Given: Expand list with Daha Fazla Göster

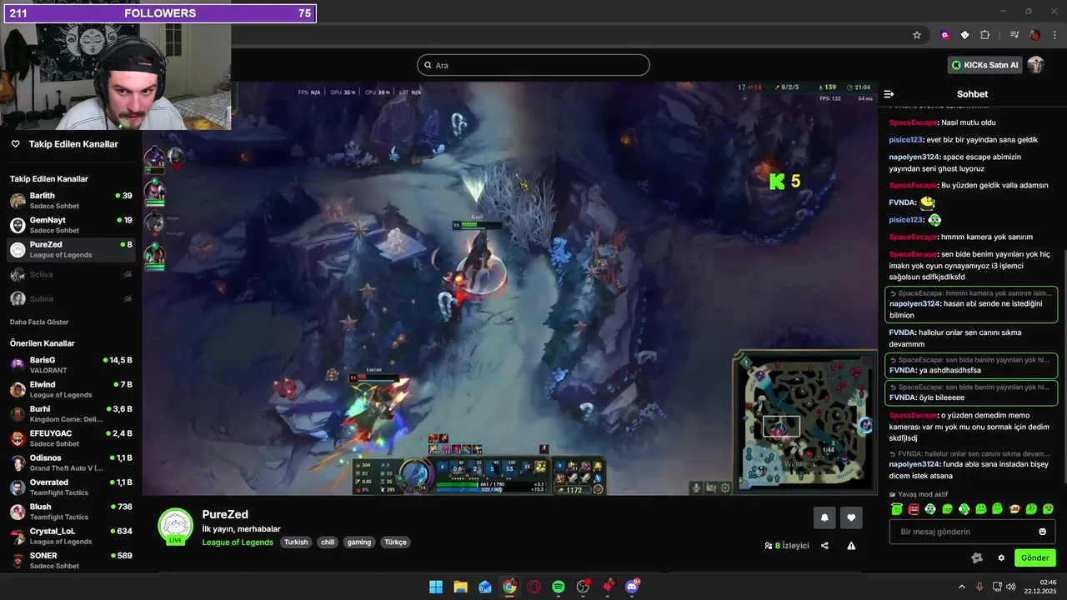Looking at the screenshot, I should [x=39, y=322].
